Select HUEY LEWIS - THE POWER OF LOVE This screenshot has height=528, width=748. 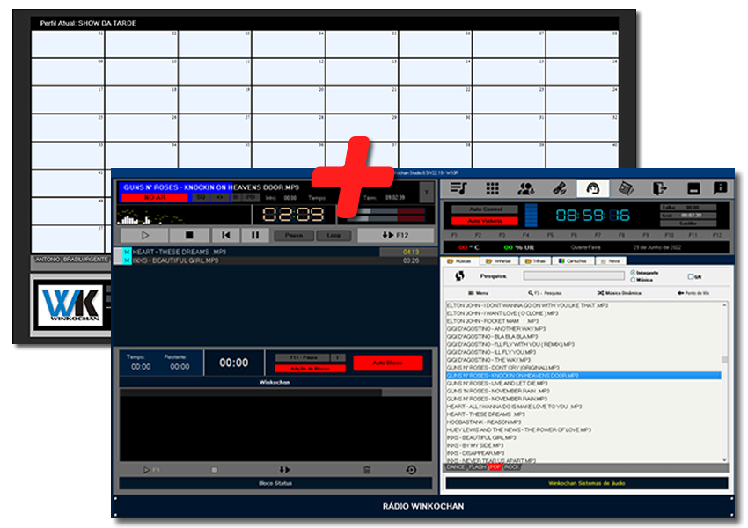pos(518,429)
